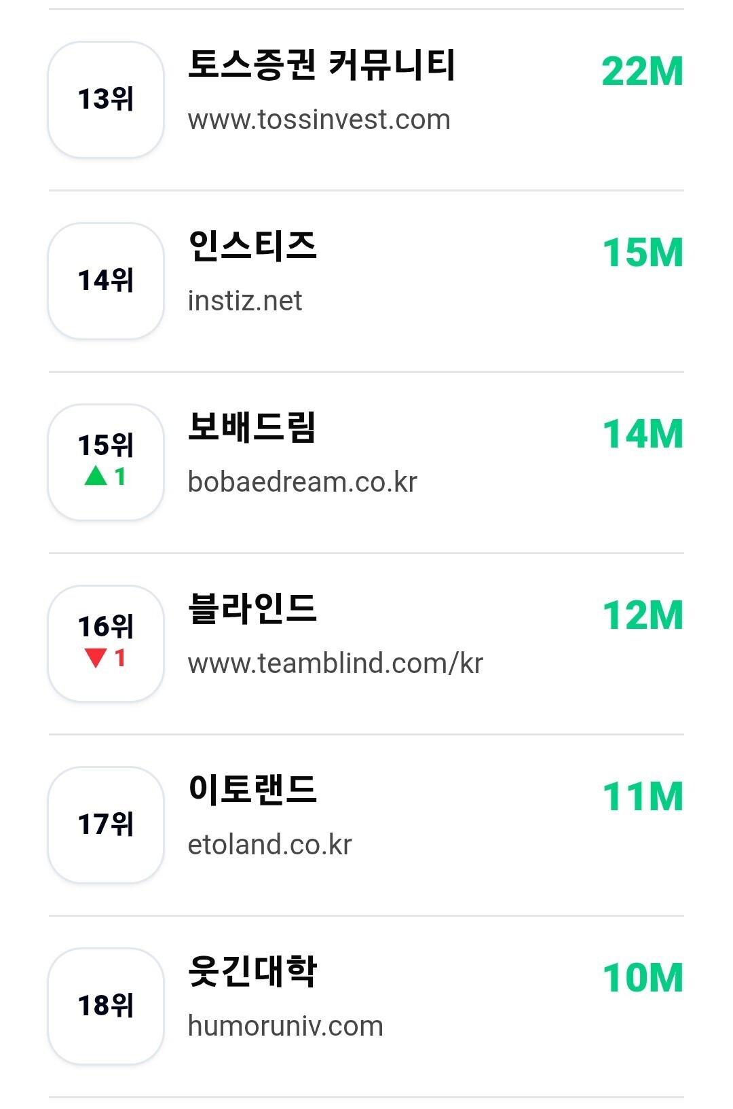
Task: Open etoland.co.kr link
Action: [270, 845]
